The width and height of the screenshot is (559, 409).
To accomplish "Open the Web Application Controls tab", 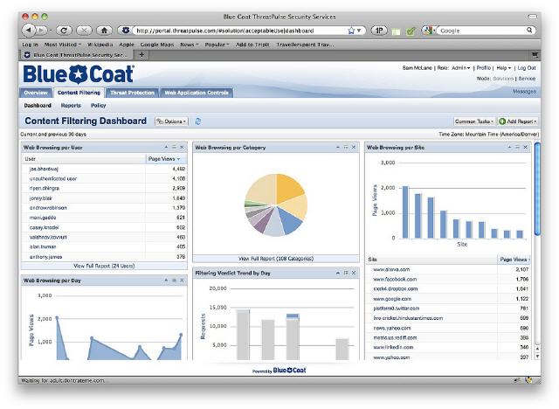I will 197,92.
